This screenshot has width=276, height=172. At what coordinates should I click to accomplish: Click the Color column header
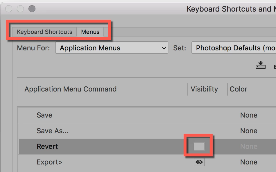coord(239,89)
